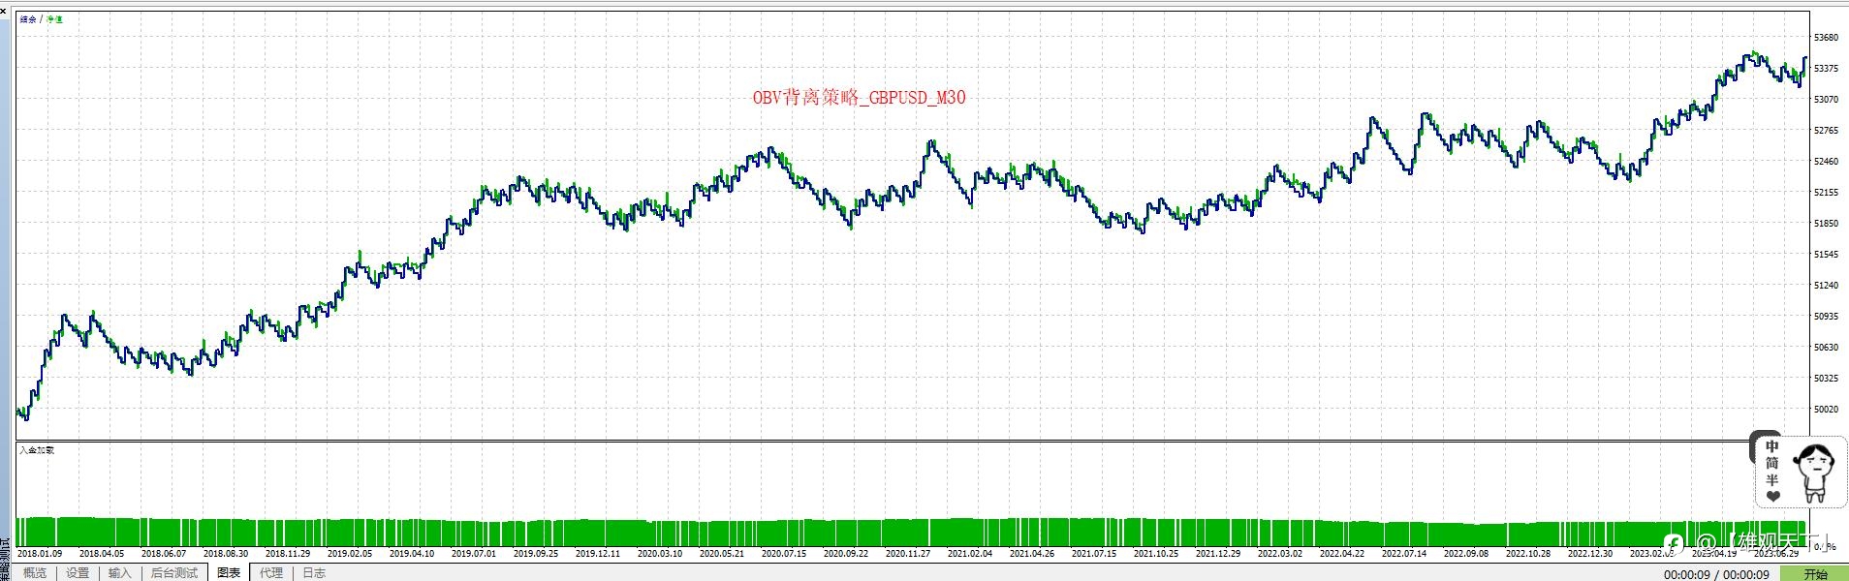
Task: Click the 52765 axis value
Action: tap(1826, 131)
